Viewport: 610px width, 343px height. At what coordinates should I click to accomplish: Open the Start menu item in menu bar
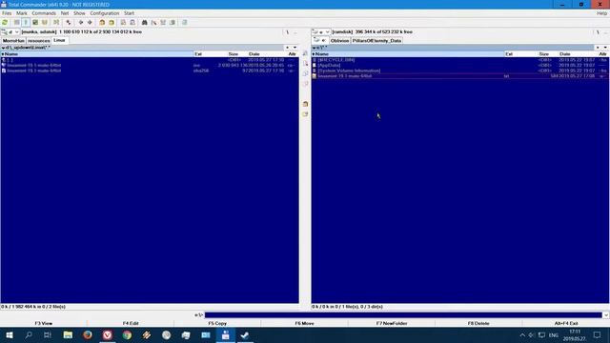(130, 13)
